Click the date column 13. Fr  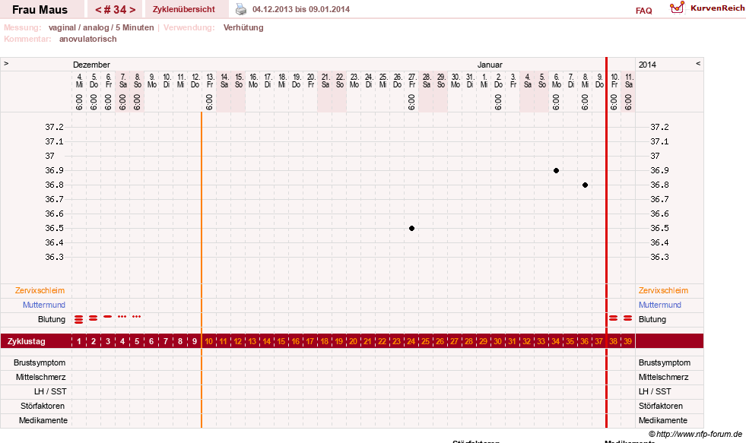(209, 81)
